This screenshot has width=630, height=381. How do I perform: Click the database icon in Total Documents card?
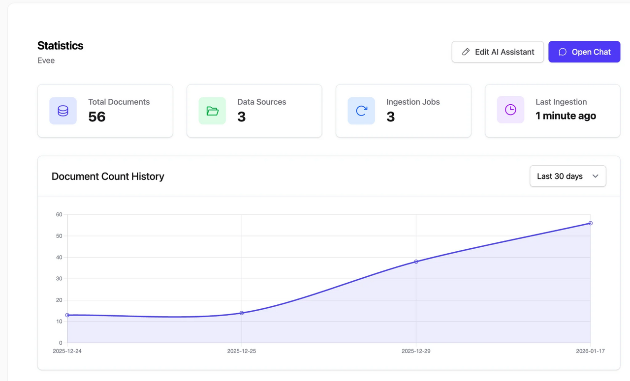point(63,111)
